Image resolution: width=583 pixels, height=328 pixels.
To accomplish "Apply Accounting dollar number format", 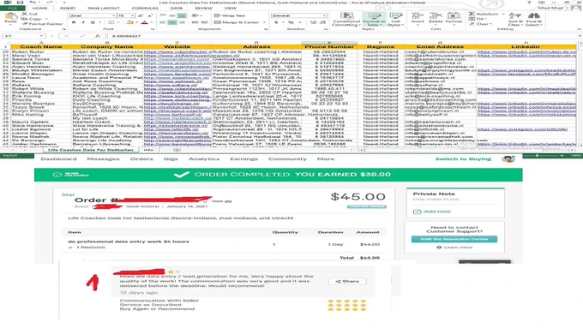I will click(276, 22).
